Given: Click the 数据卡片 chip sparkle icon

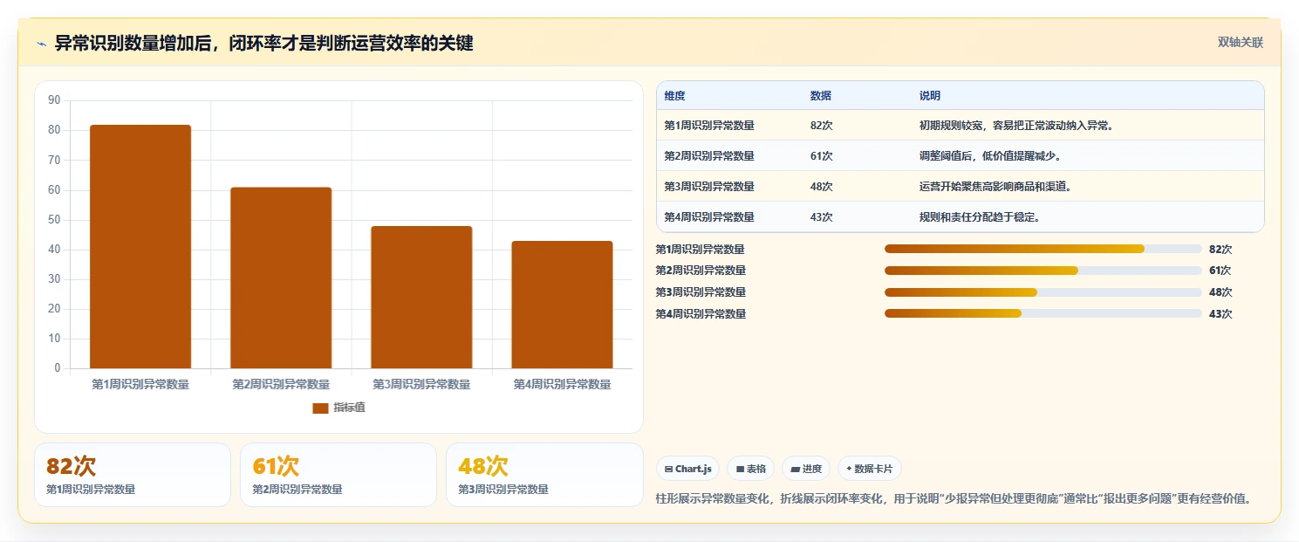Looking at the screenshot, I should tap(849, 469).
